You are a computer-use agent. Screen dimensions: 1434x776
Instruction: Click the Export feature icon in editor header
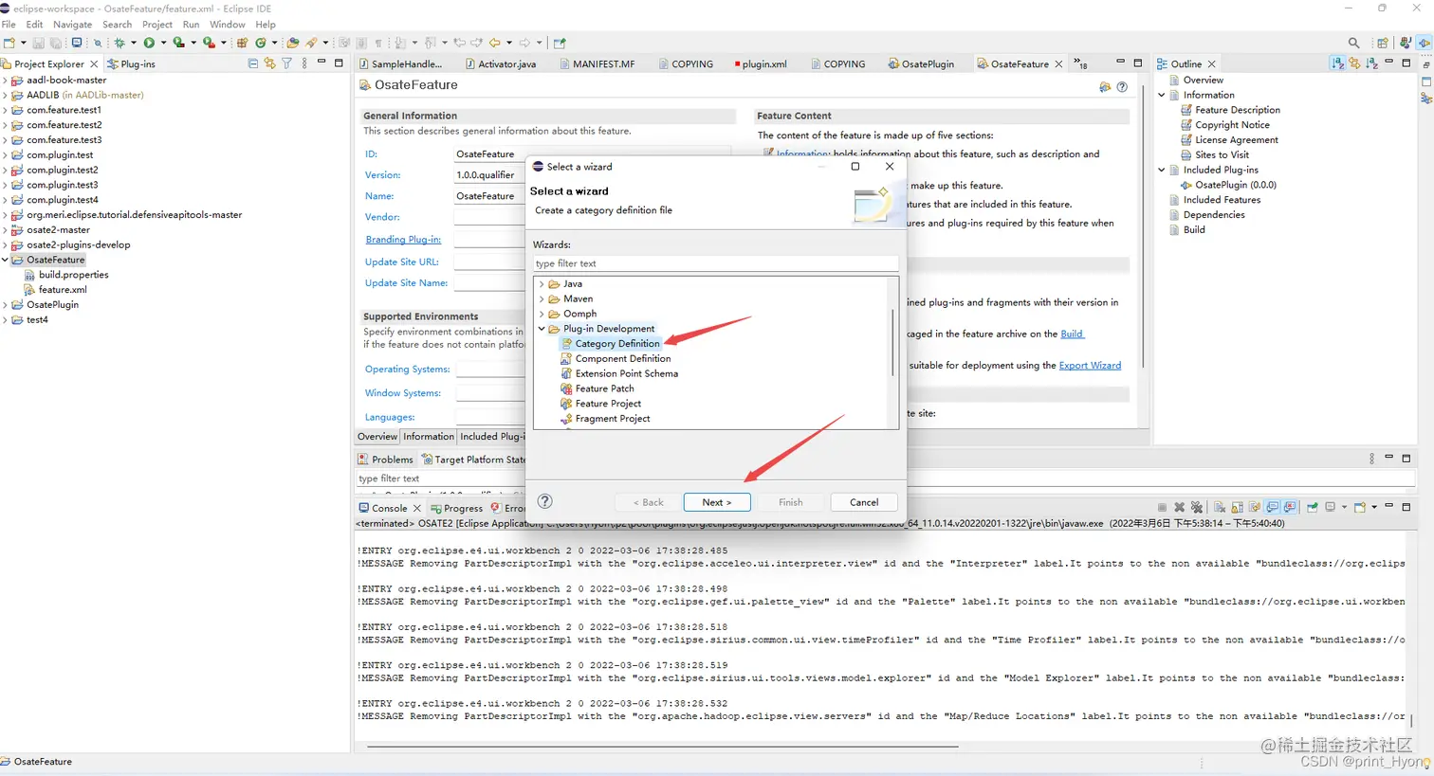click(1105, 87)
